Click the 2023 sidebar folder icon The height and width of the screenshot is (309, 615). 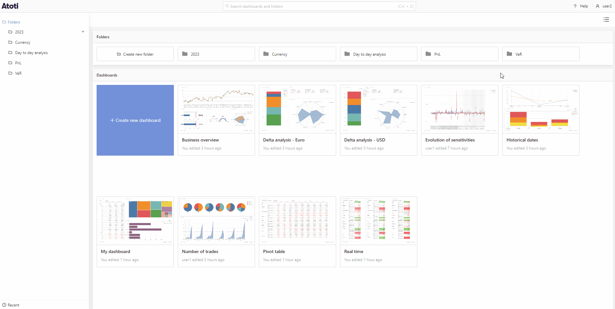click(x=10, y=32)
